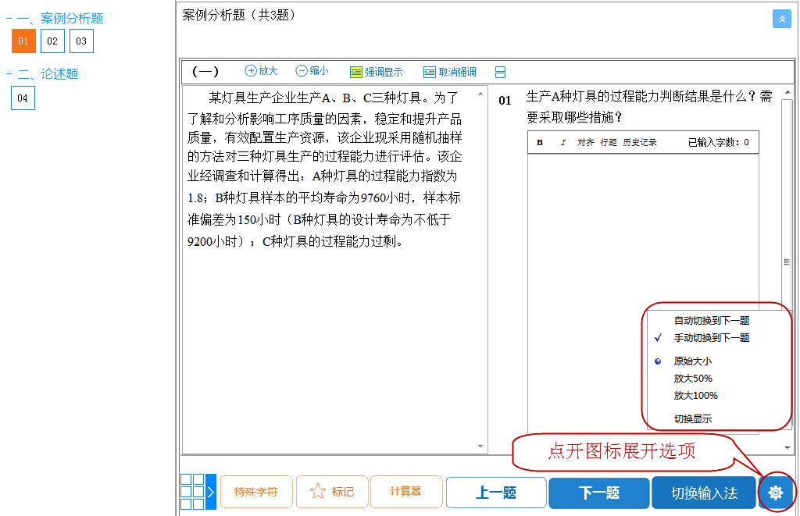The image size is (800, 516).
Task: Open the 标记 marking tool
Action: 332,493
